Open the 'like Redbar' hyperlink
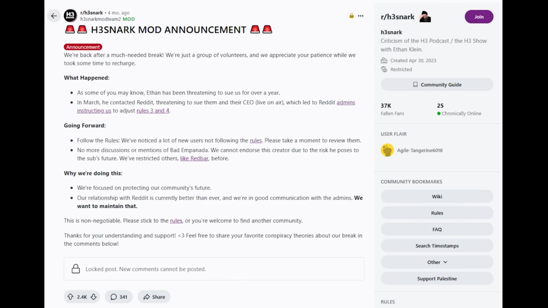The image size is (548, 308). (194, 158)
